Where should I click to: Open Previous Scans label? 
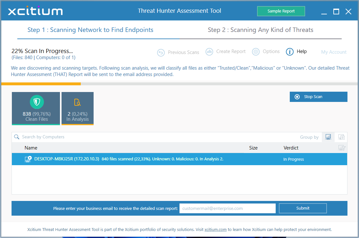pyautogui.click(x=183, y=52)
